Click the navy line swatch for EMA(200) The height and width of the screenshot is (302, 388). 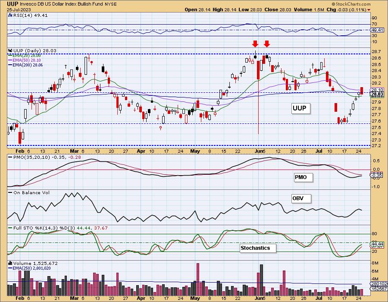[10, 65]
